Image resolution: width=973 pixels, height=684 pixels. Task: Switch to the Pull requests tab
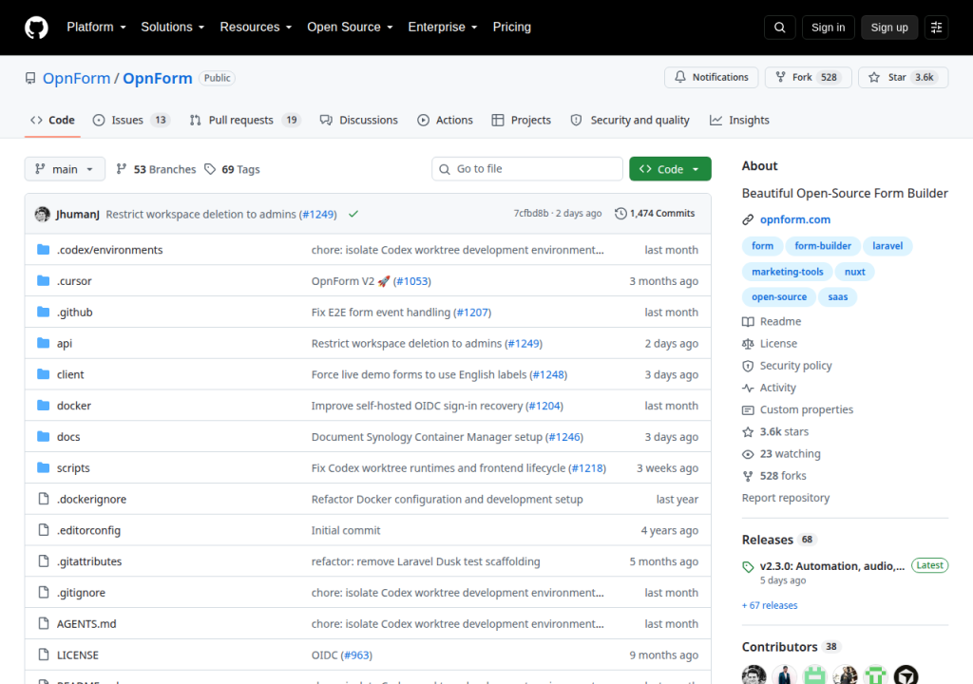click(245, 120)
